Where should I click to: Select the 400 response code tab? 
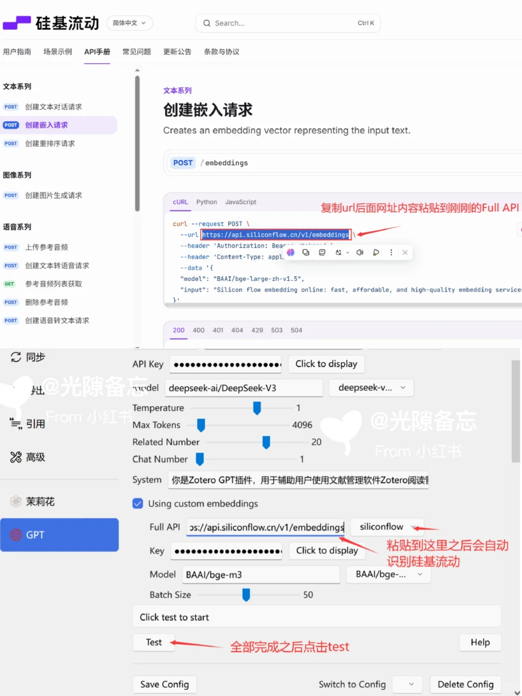click(198, 330)
